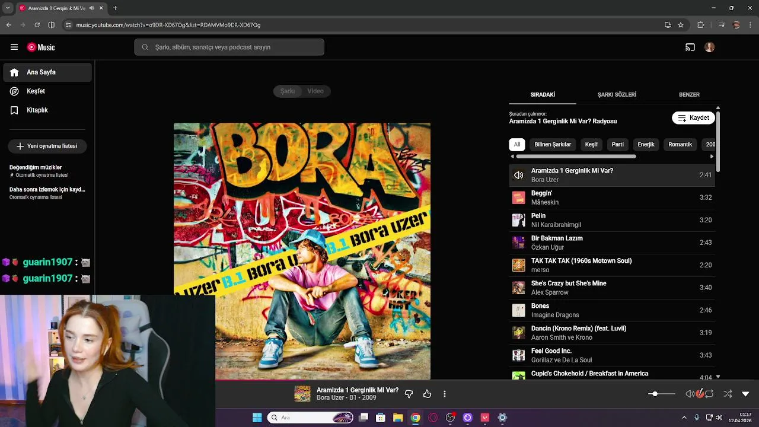The height and width of the screenshot is (427, 759).
Task: Click the taskbar Ara search box
Action: pos(311,418)
